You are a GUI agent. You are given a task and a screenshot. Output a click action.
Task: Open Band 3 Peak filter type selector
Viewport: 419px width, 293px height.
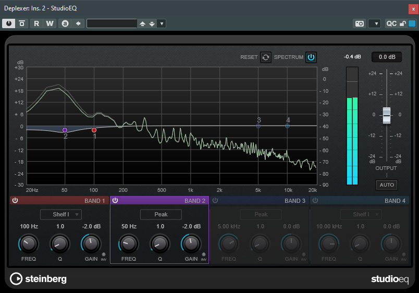[261, 214]
